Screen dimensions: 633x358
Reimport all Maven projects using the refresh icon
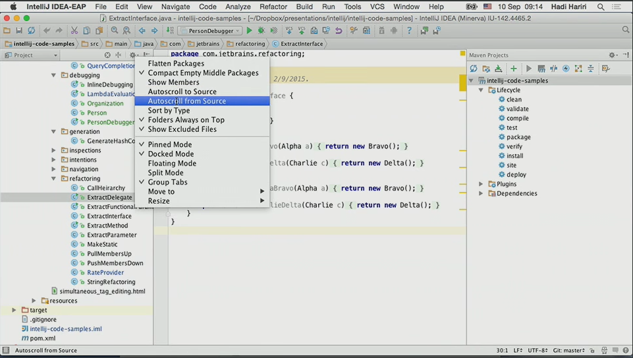[474, 69]
